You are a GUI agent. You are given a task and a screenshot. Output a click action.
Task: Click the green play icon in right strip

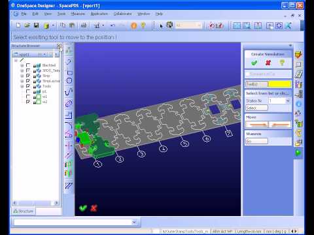[298, 153]
